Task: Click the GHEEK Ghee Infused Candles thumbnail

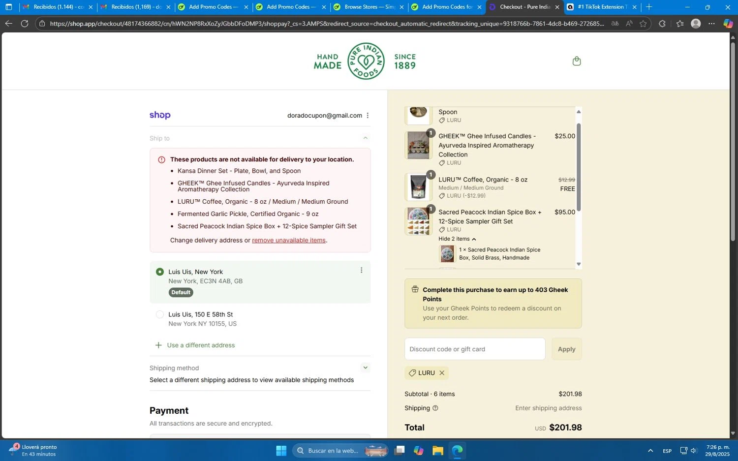Action: coord(418,145)
